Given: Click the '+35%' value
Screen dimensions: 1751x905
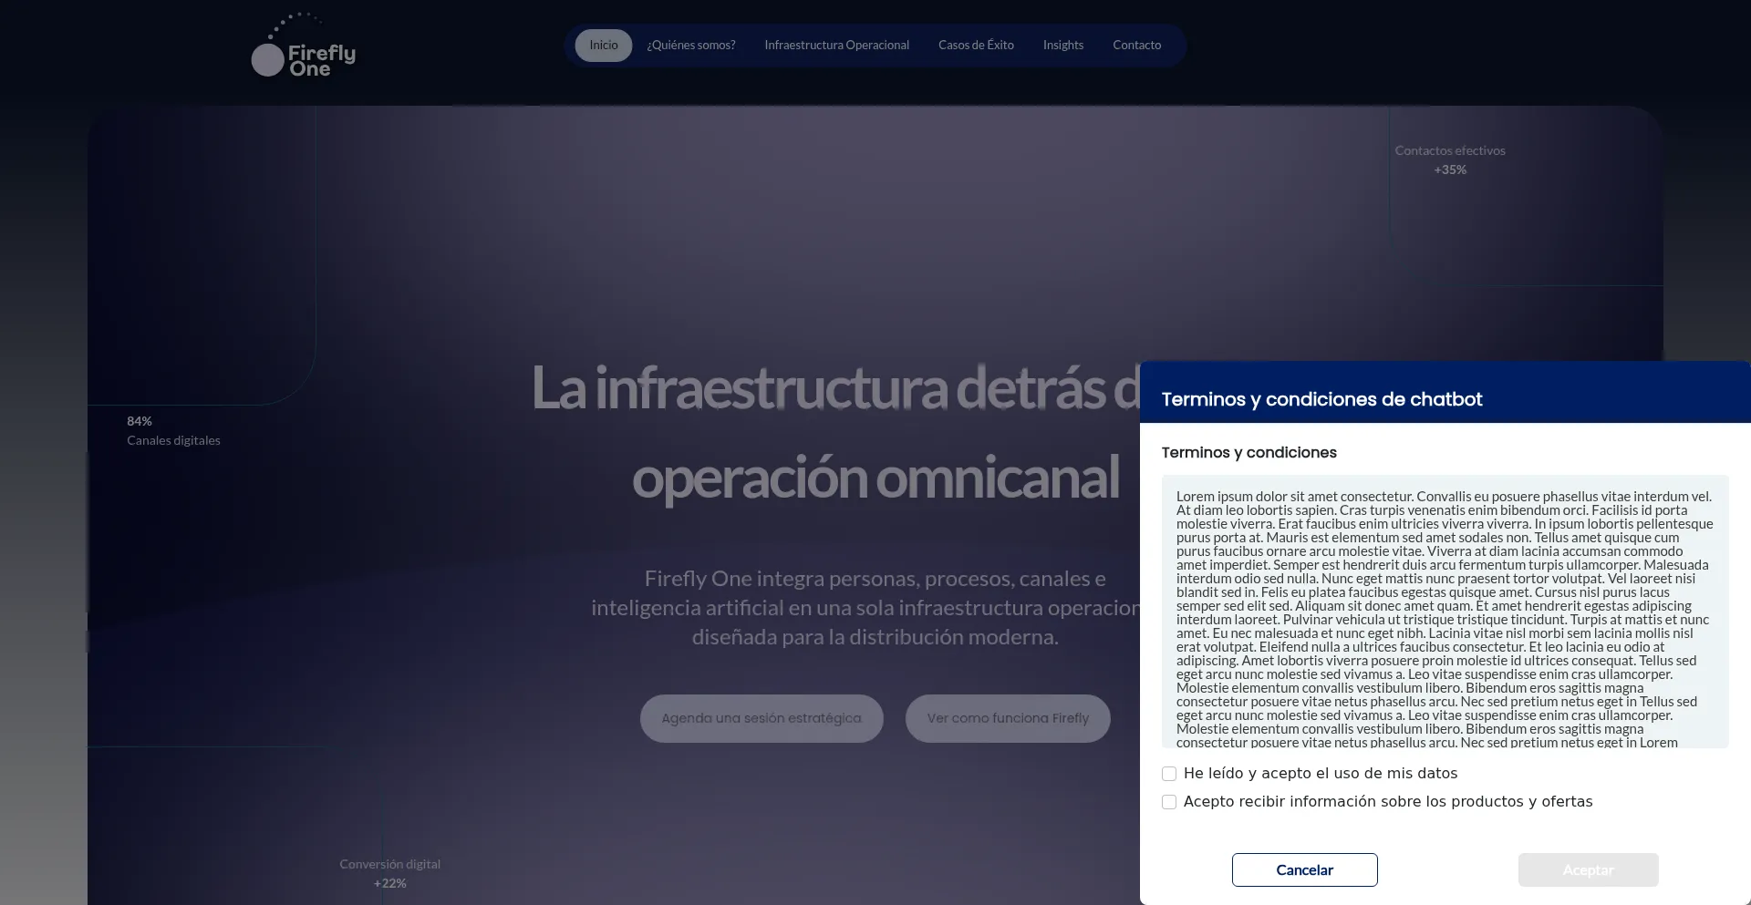Looking at the screenshot, I should tap(1450, 170).
